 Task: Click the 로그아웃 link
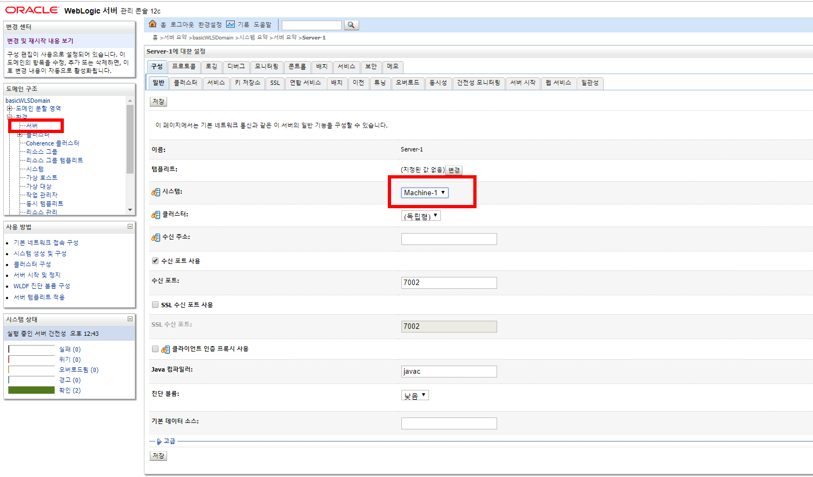pyautogui.click(x=182, y=25)
